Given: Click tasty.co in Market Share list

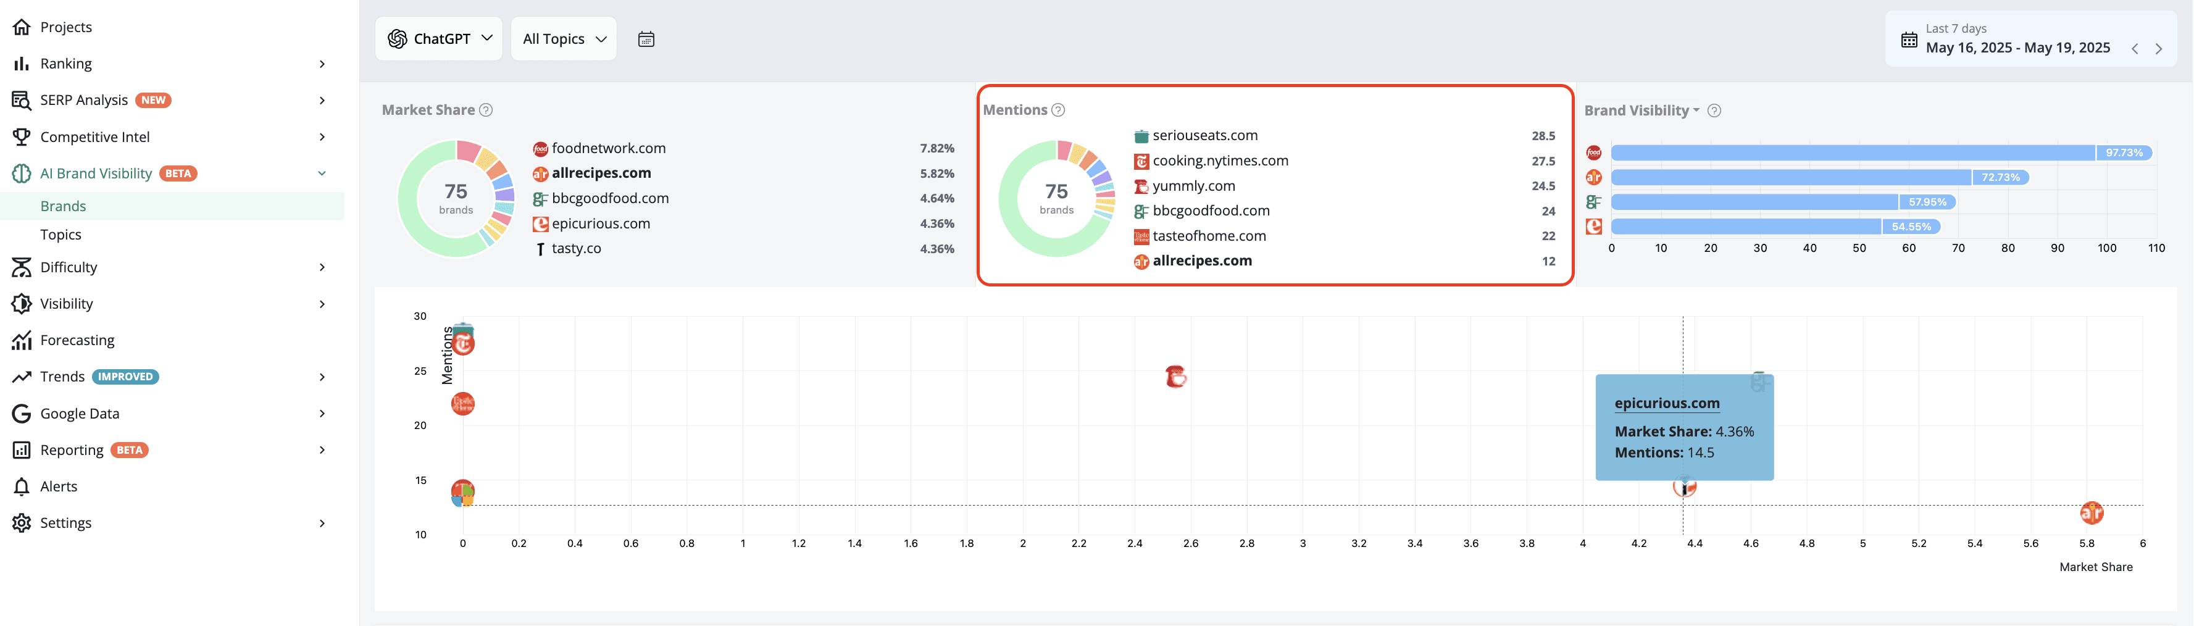Looking at the screenshot, I should pyautogui.click(x=577, y=249).
